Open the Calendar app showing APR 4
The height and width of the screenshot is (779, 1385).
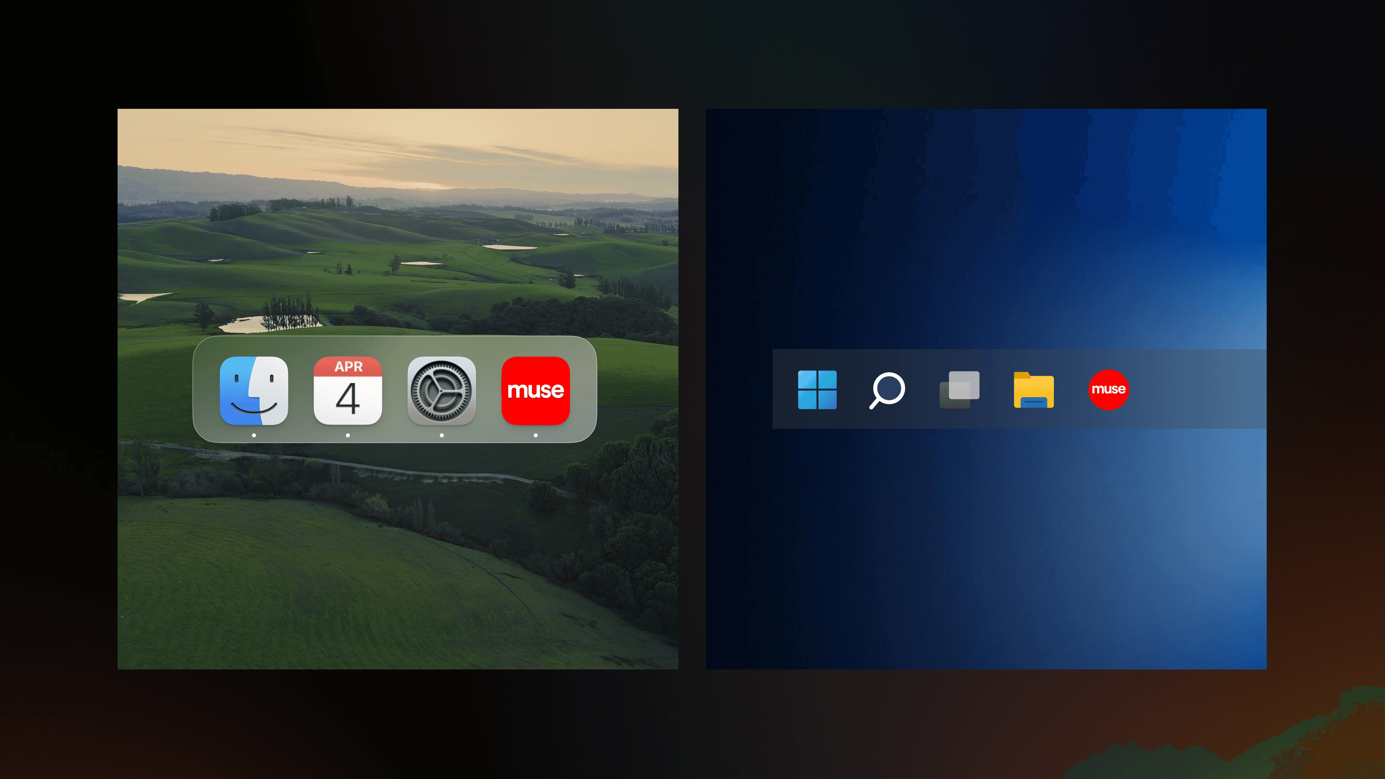pos(348,390)
